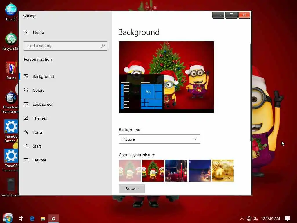Click the Taskbar icon in sidebar
Viewport: 297px width, 223px height.
(x=26, y=160)
